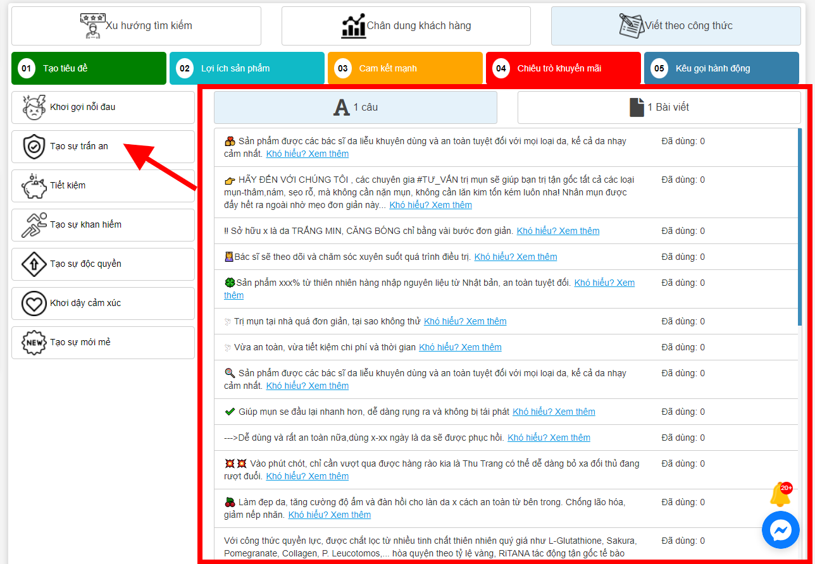
Task: Open Xem thêm link for Làm đẹp da, tăng cường độ ẩm
Action: coord(330,515)
